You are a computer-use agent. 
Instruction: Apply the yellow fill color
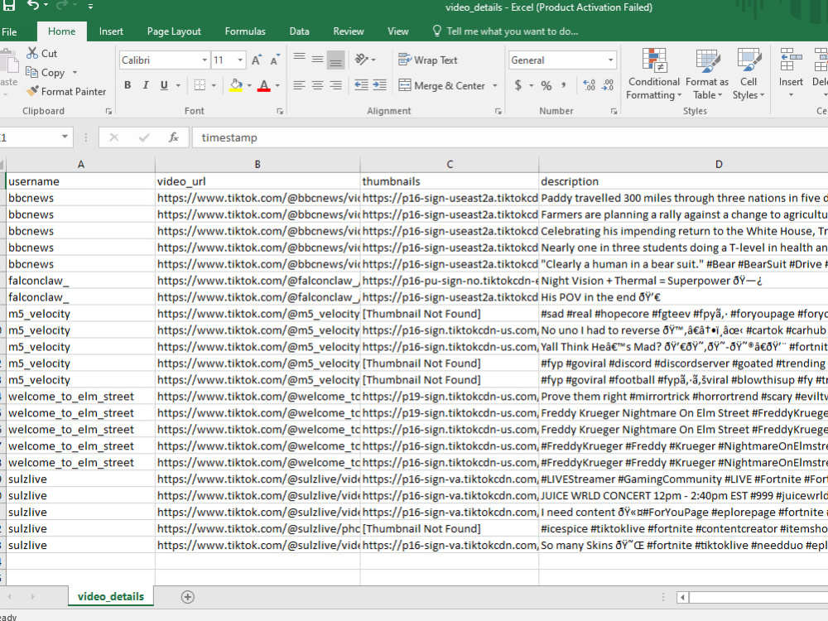[236, 85]
